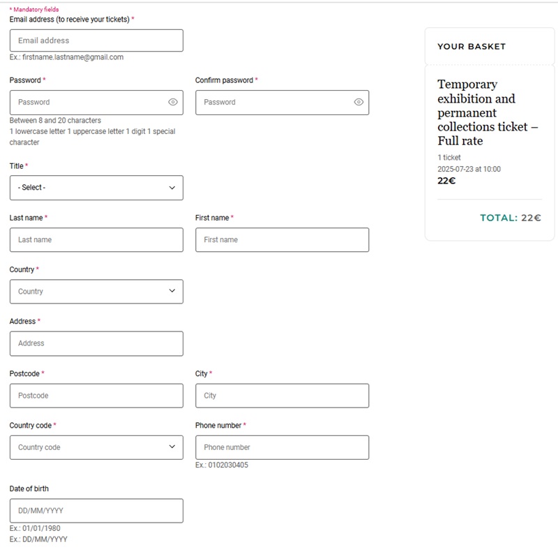
Task: Click the TOTAL: 22€ basket summary
Action: pyautogui.click(x=511, y=218)
